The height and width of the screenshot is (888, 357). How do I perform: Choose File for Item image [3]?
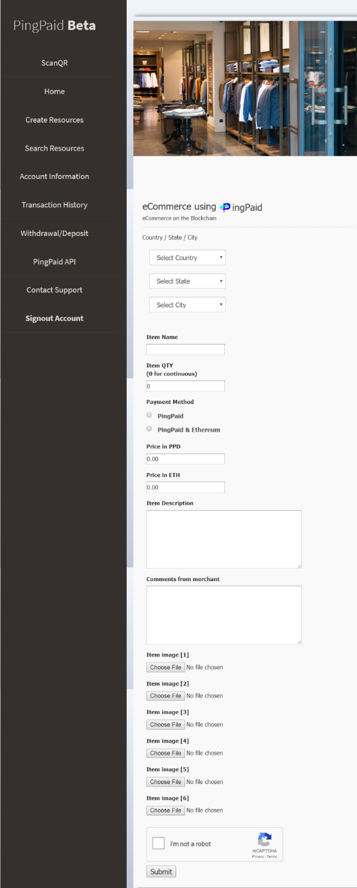(166, 724)
